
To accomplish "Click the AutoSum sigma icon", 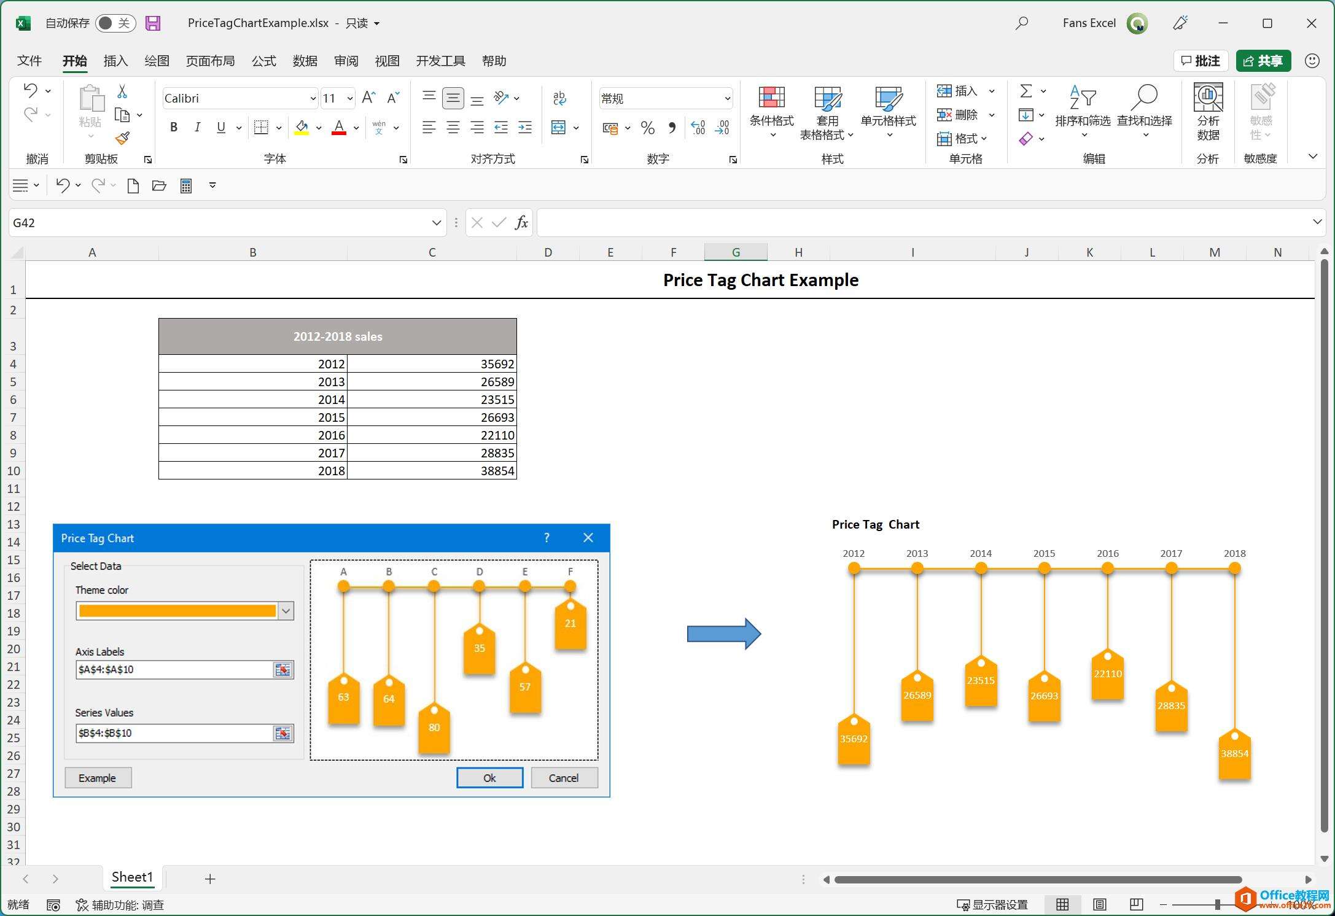I will pyautogui.click(x=1026, y=91).
